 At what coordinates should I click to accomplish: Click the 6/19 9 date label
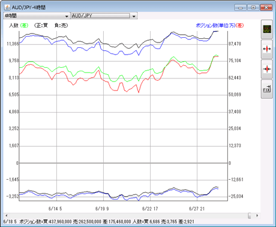tap(102, 209)
